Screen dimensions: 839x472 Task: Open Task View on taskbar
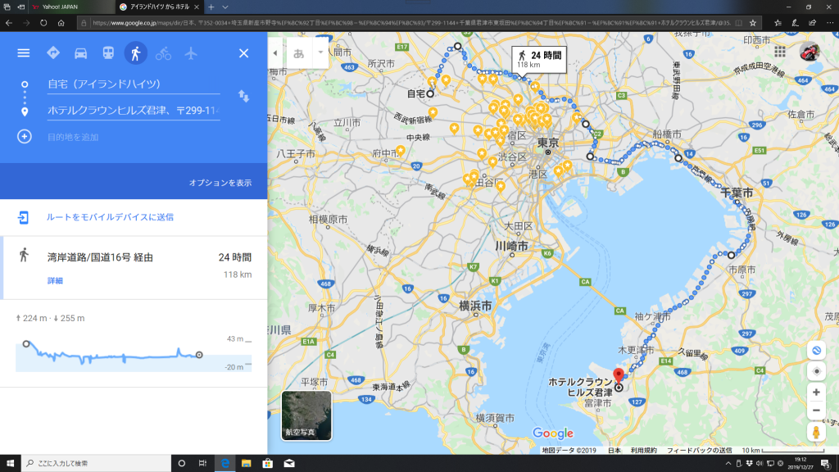coord(202,464)
